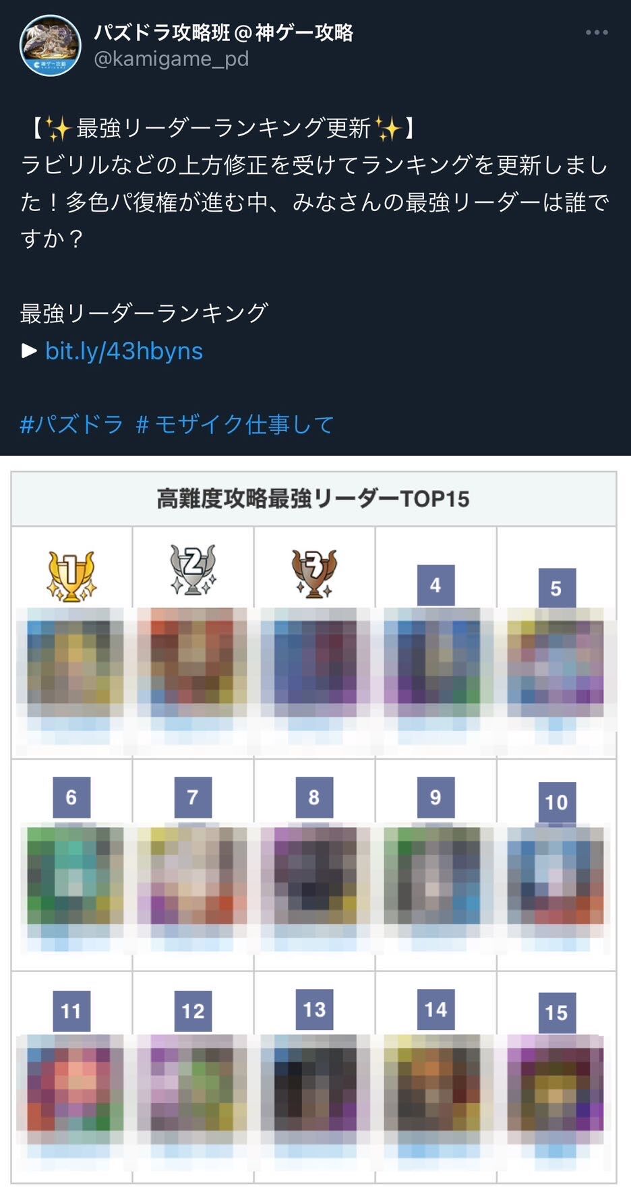
Task: Open the @kamigame_pd handle
Action: [171, 59]
